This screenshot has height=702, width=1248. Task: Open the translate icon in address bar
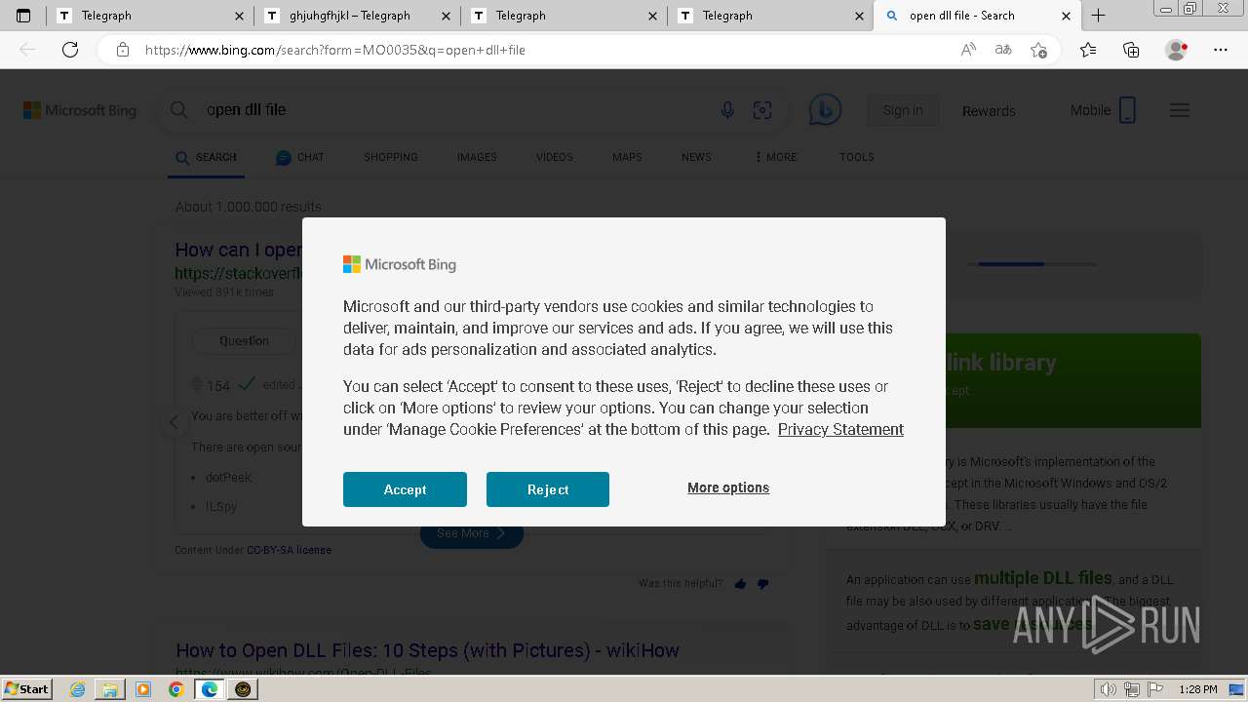pos(1003,50)
